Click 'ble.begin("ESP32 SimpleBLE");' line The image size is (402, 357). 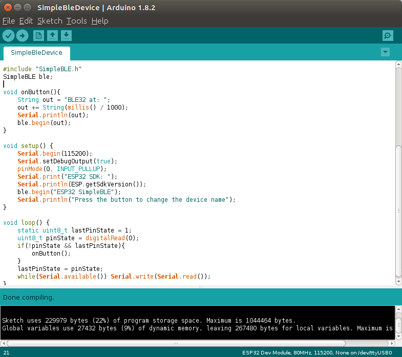coord(69,192)
